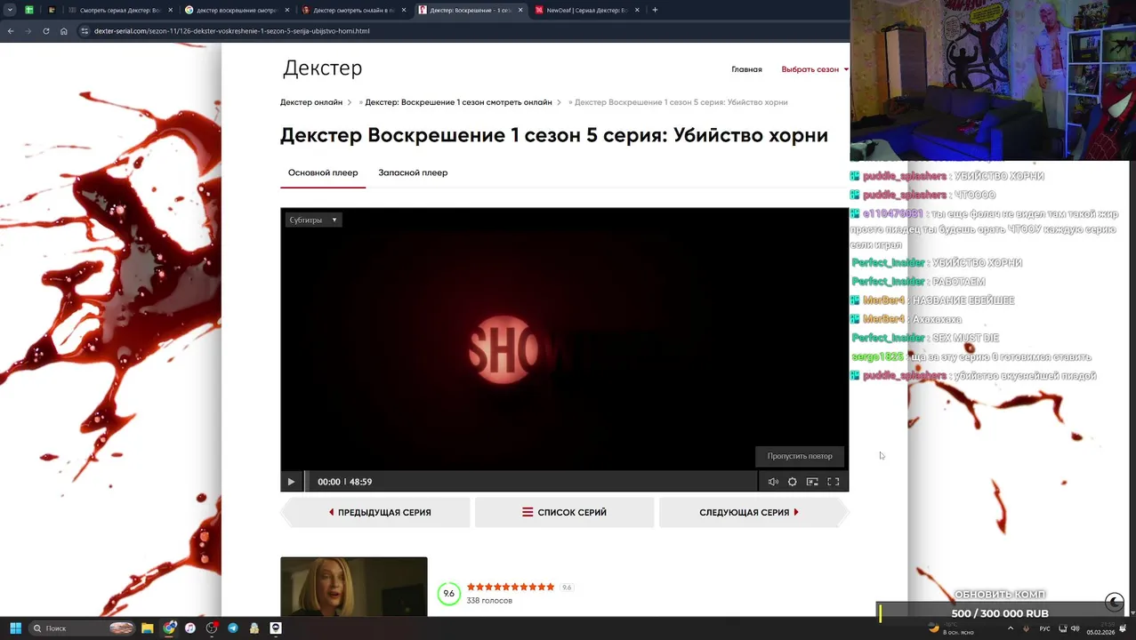Click the Декстер site logo
The width and height of the screenshot is (1136, 640).
click(322, 68)
